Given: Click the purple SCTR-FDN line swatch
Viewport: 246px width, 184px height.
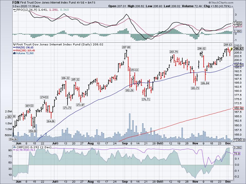Looking at the screenshot, I should [14, 150].
